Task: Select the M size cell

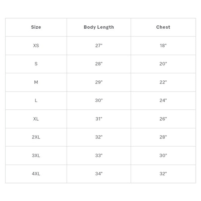Action: [36, 82]
